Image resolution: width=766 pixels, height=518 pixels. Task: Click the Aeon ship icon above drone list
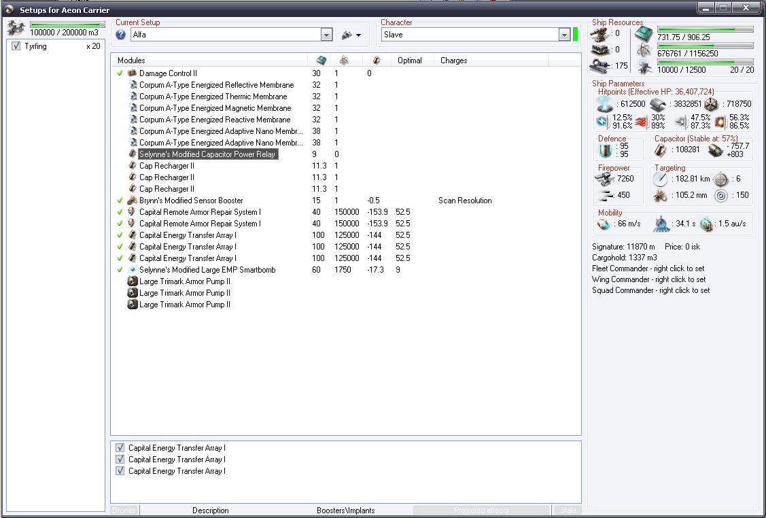point(16,29)
